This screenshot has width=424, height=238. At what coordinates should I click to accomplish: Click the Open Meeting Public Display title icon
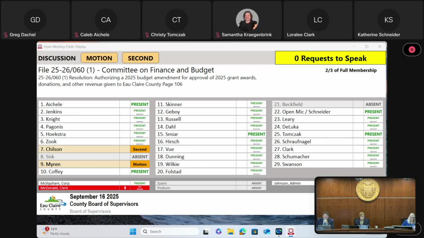tap(40, 47)
